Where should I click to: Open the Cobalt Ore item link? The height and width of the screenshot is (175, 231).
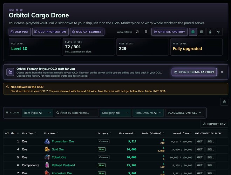pyautogui.click(x=59, y=157)
